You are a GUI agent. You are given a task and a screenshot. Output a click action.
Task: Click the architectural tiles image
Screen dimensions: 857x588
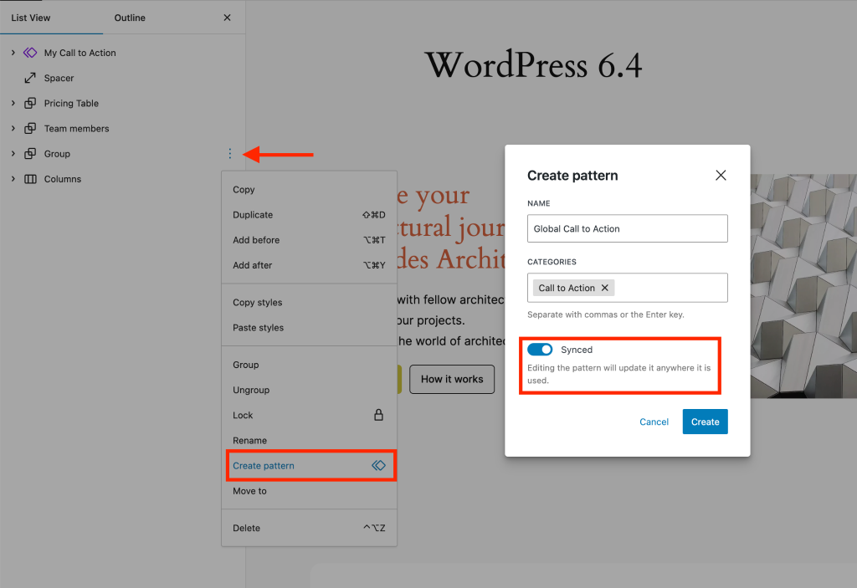tap(803, 286)
